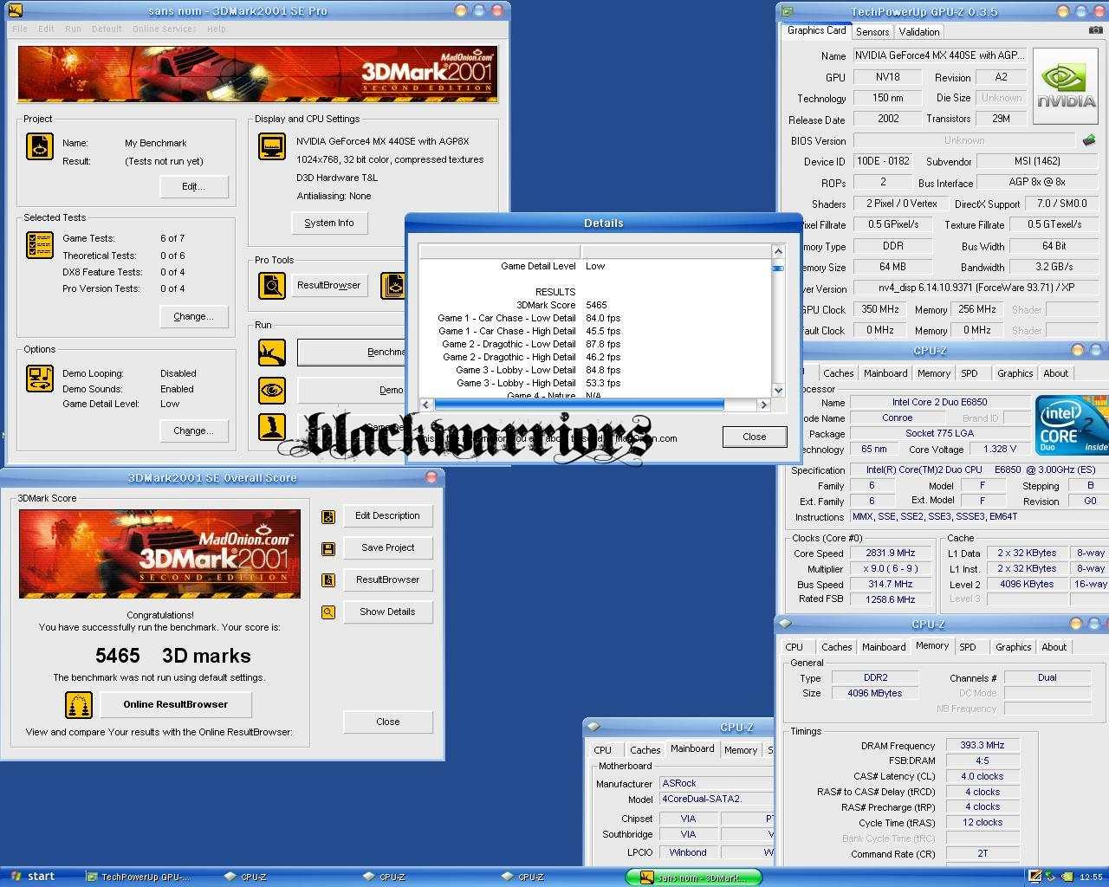Click the System Info button
Screen dimensions: 1109x887
point(329,223)
